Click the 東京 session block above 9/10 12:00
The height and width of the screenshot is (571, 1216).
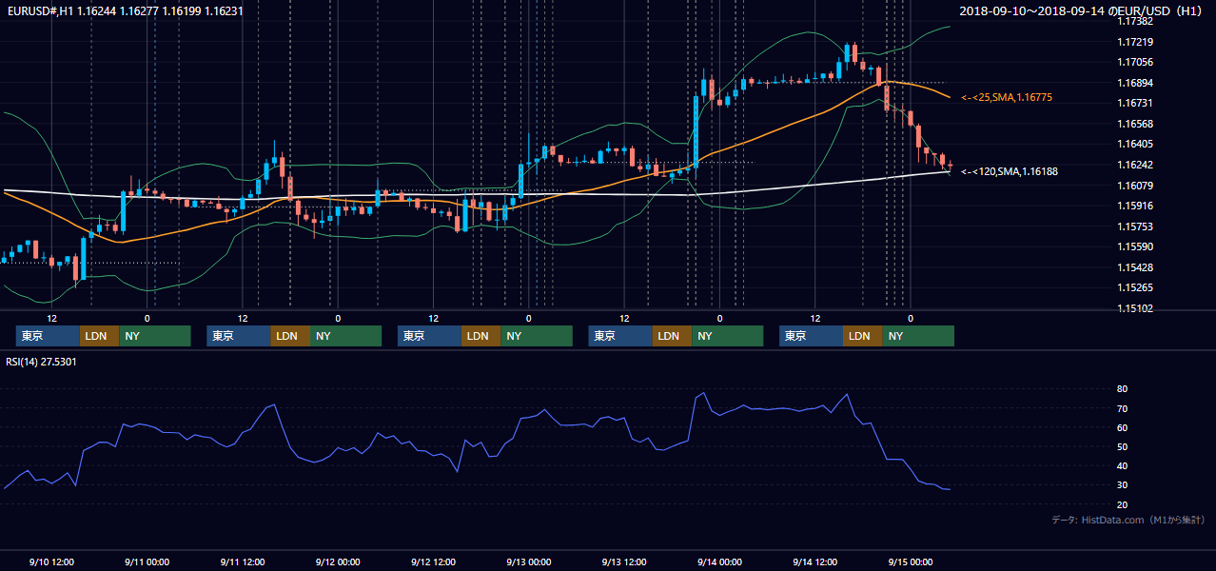tap(48, 336)
